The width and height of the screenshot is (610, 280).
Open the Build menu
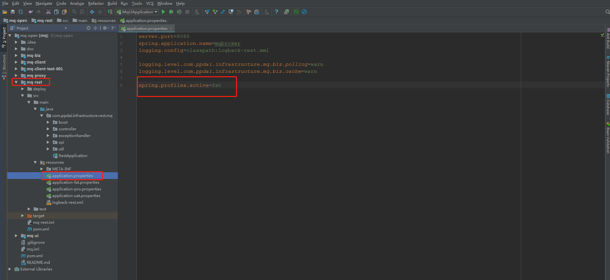(x=112, y=3)
